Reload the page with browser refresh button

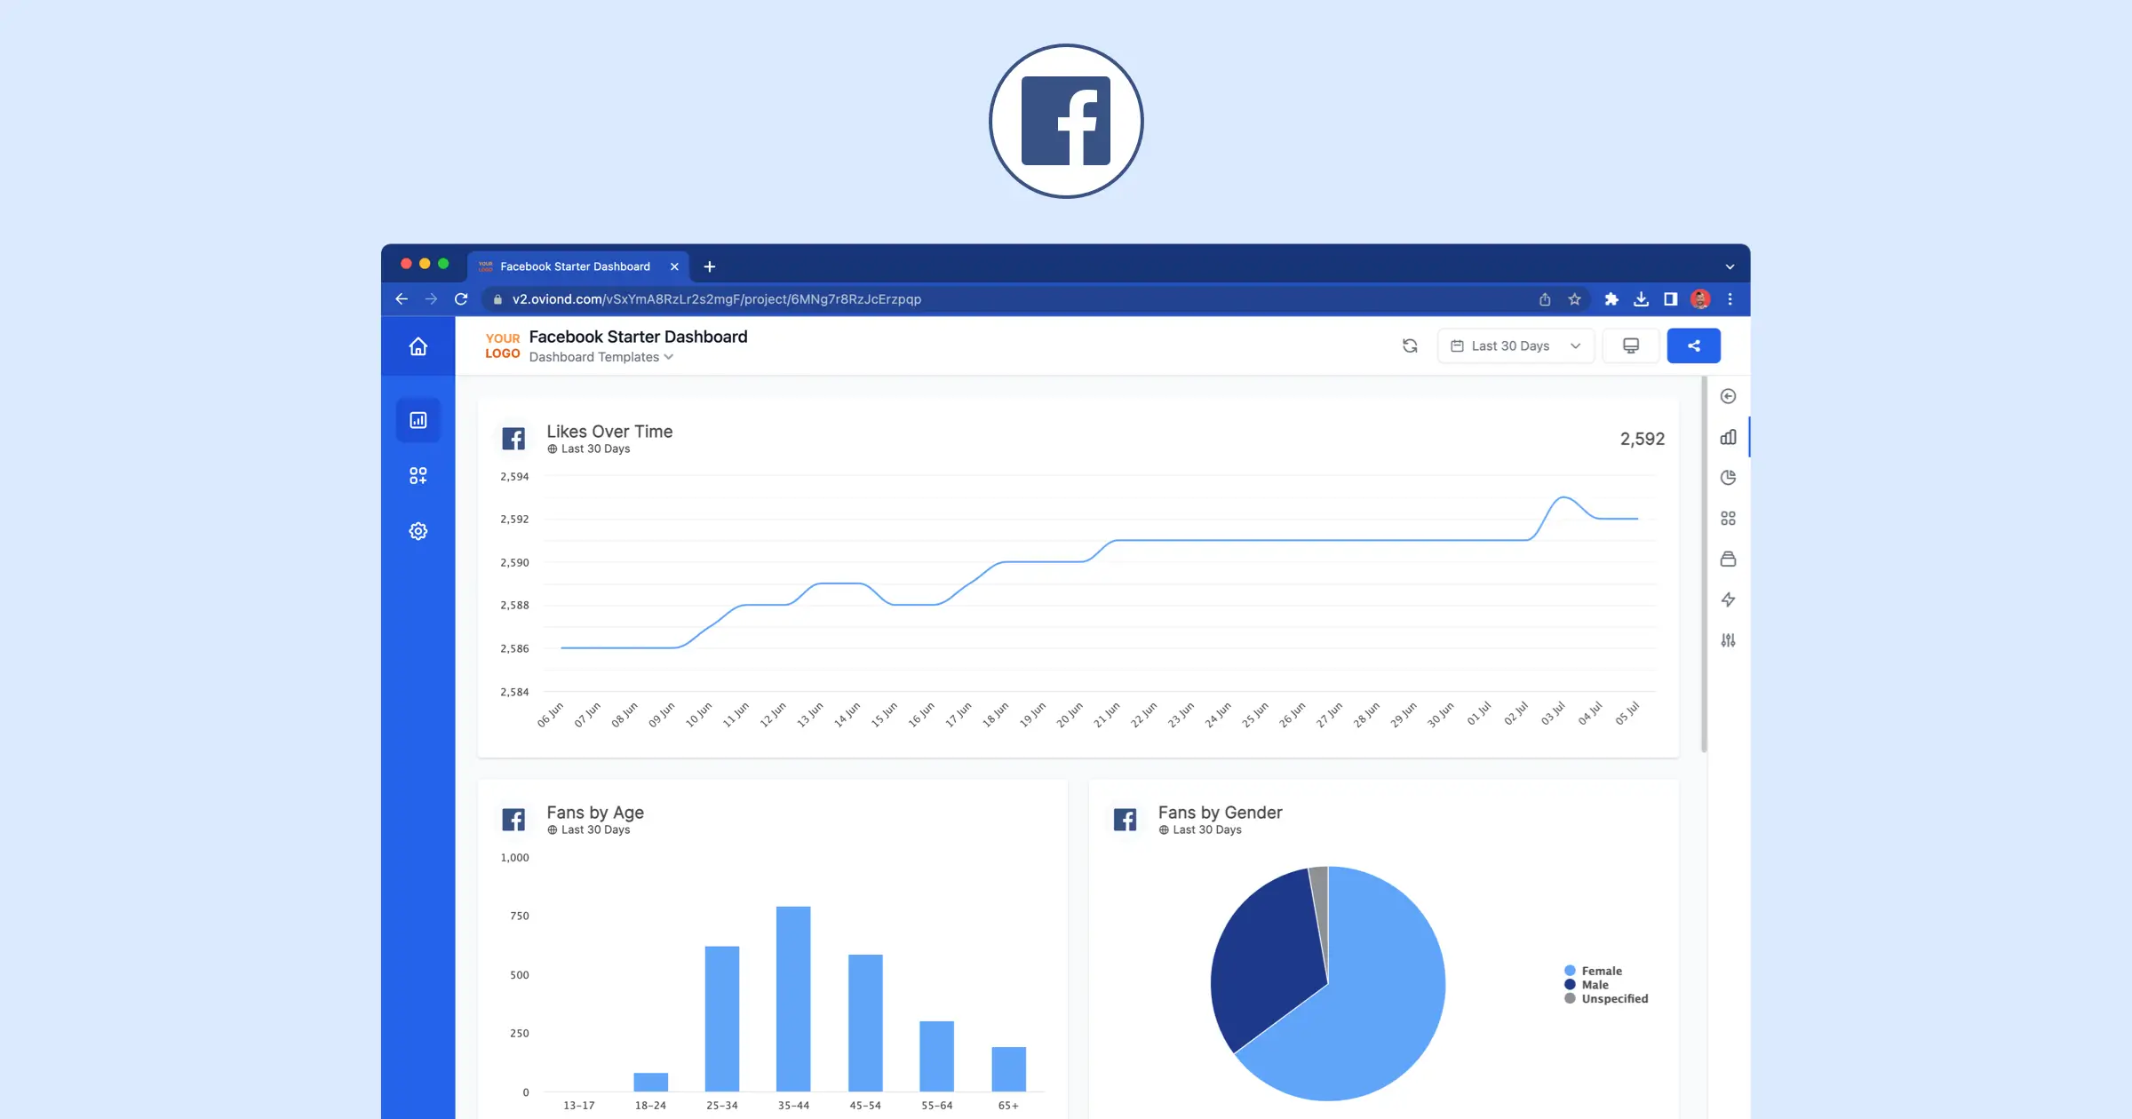(461, 299)
